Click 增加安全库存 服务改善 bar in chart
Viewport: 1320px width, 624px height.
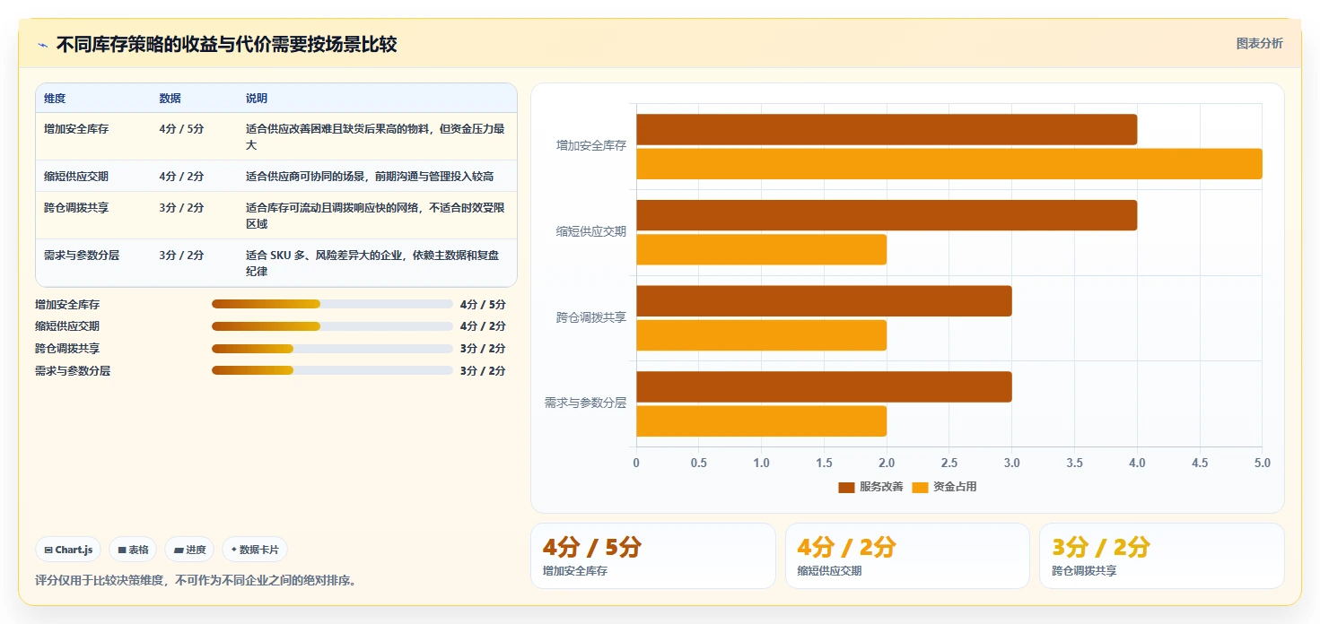pyautogui.click(x=887, y=129)
